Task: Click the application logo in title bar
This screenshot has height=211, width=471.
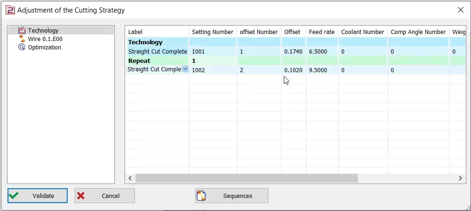Action: pos(9,10)
